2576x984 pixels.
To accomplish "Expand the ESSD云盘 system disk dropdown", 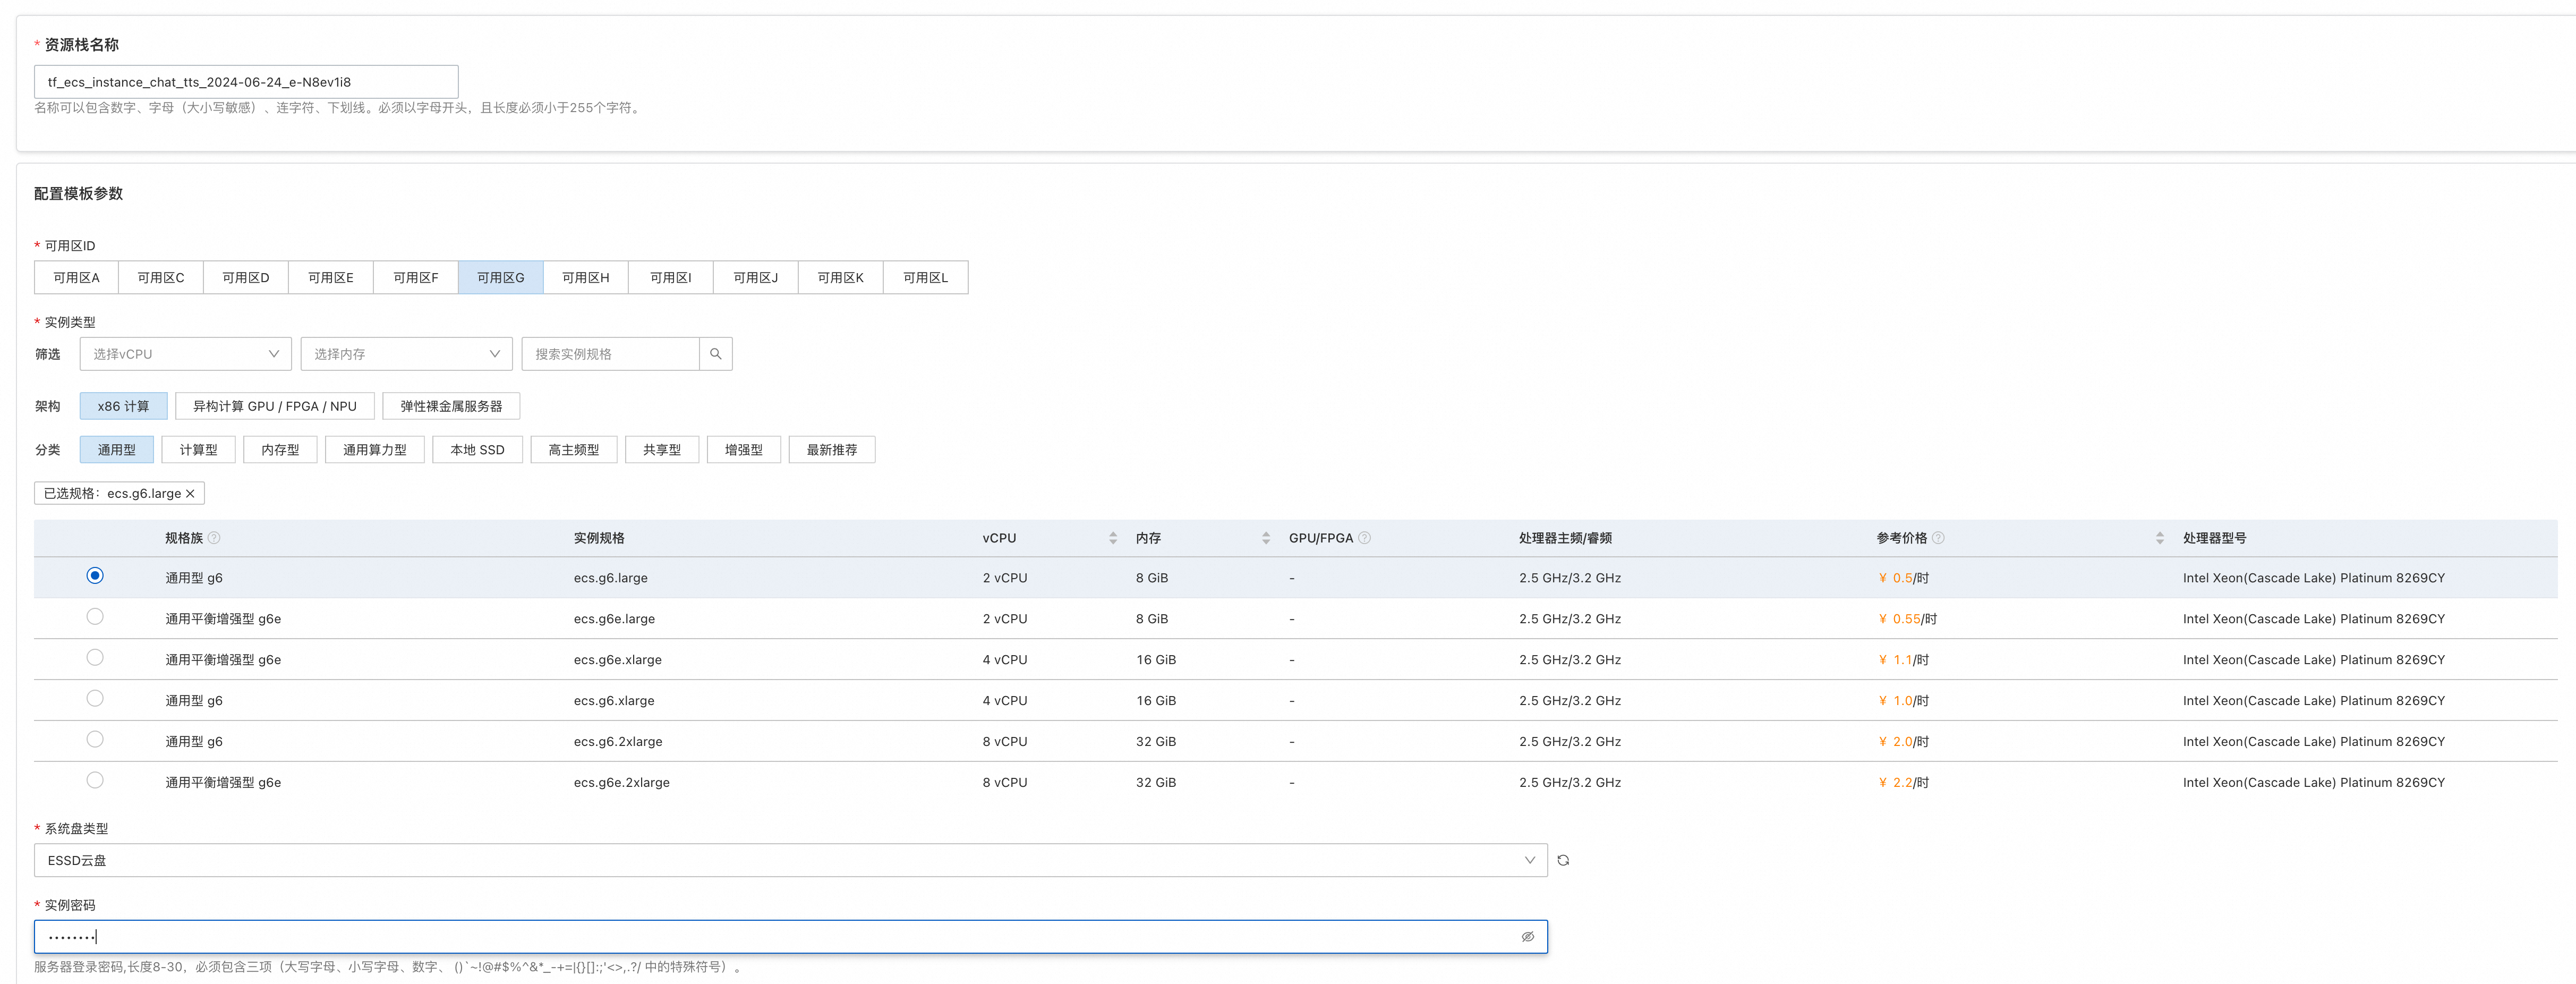I will [790, 860].
